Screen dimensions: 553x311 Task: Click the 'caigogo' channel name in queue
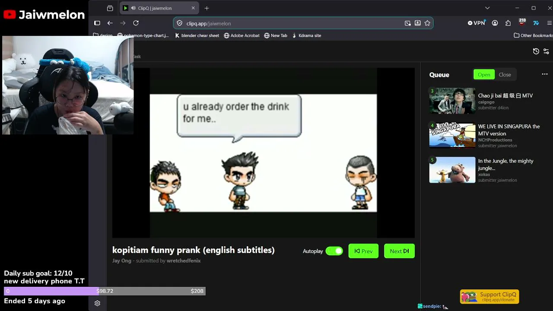click(x=486, y=102)
